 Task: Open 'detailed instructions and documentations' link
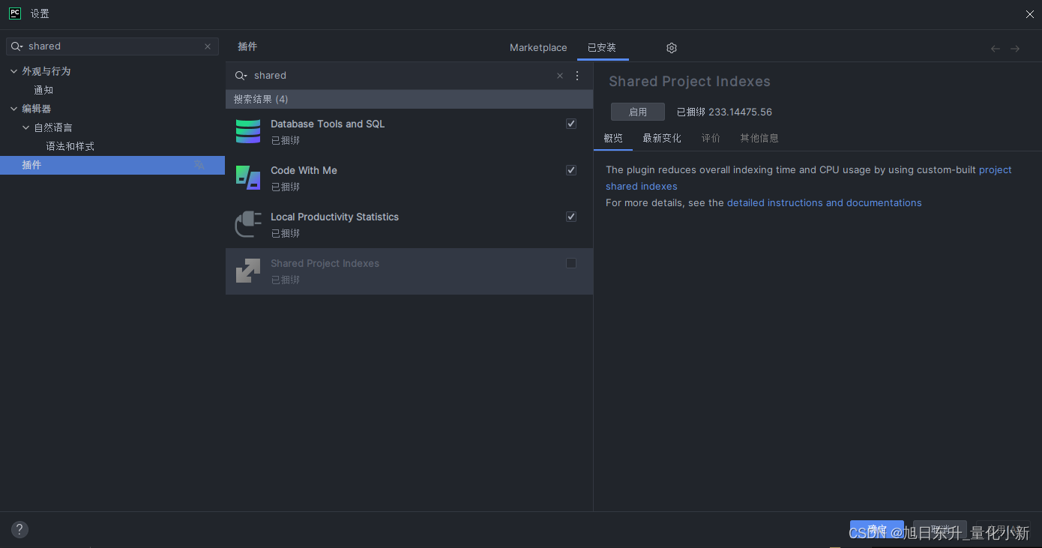pos(825,203)
